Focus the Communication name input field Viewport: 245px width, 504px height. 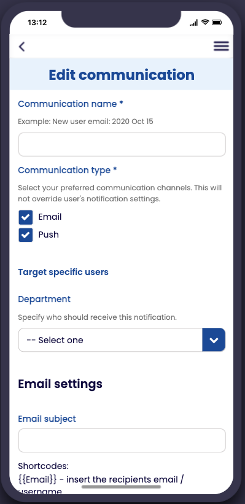[122, 145]
